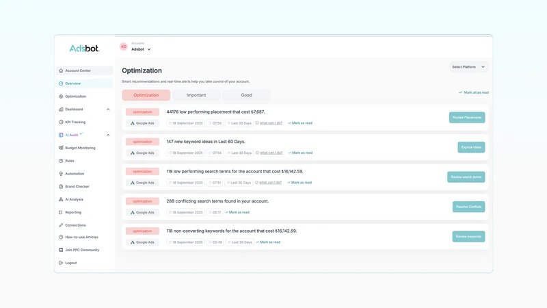Switch to the Optimization tab
Image resolution: width=547 pixels, height=308 pixels.
point(146,95)
